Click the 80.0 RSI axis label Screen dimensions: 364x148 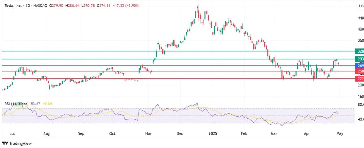click(x=360, y=104)
